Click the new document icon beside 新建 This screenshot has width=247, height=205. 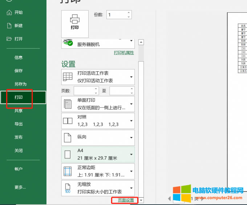pyautogui.click(x=9, y=25)
